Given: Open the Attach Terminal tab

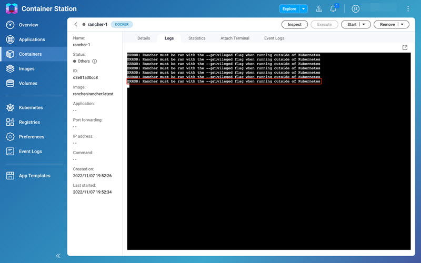Looking at the screenshot, I should [x=235, y=38].
